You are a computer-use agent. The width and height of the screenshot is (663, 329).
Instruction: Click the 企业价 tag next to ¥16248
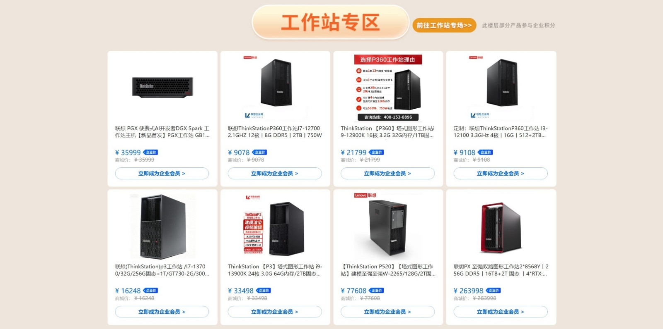click(x=150, y=291)
